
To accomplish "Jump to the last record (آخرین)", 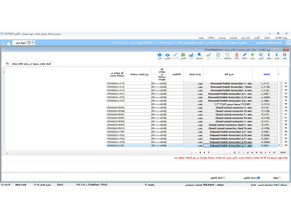I will (261, 56).
